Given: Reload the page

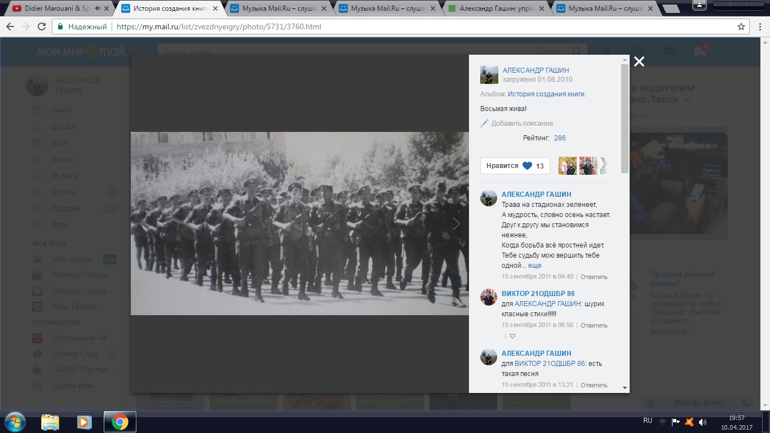Looking at the screenshot, I should [x=42, y=26].
